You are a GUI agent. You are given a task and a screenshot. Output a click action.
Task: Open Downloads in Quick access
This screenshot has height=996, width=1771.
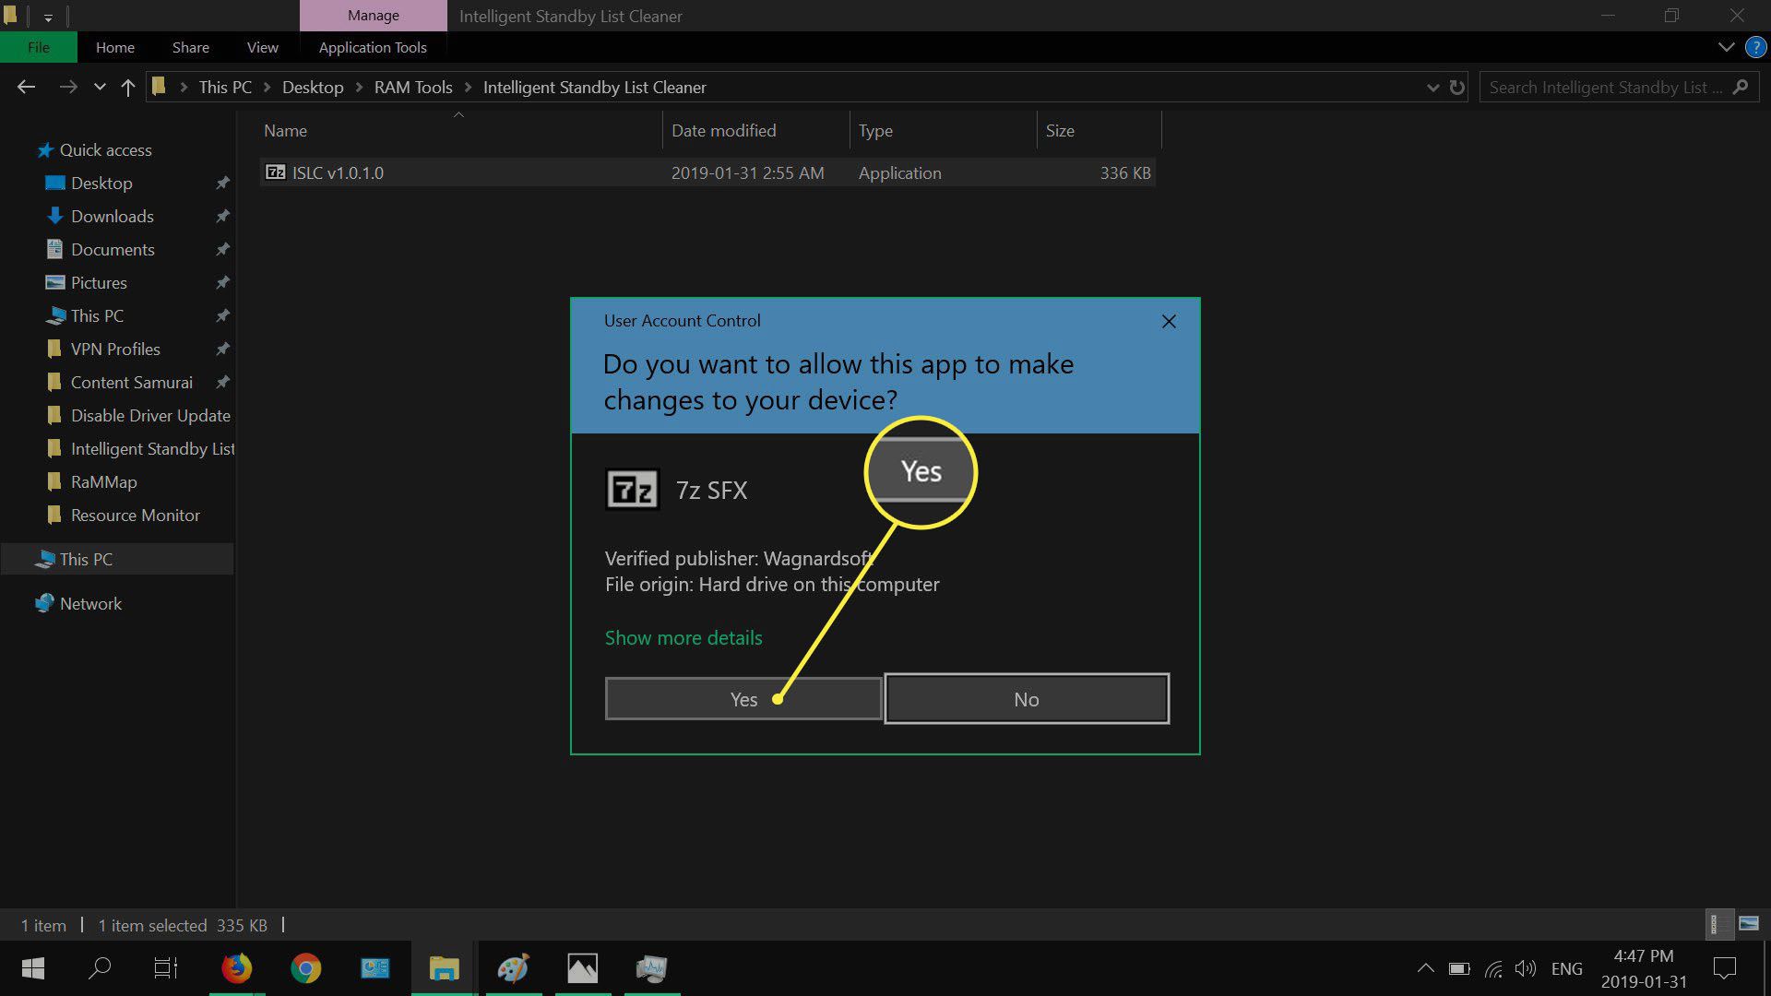pyautogui.click(x=113, y=216)
